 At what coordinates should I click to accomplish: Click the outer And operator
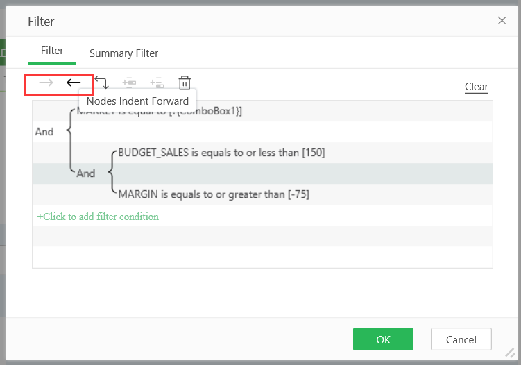pos(44,131)
